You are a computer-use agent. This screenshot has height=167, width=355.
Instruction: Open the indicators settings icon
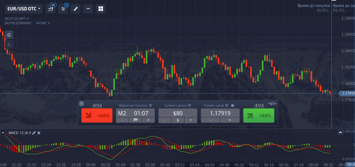(64, 9)
